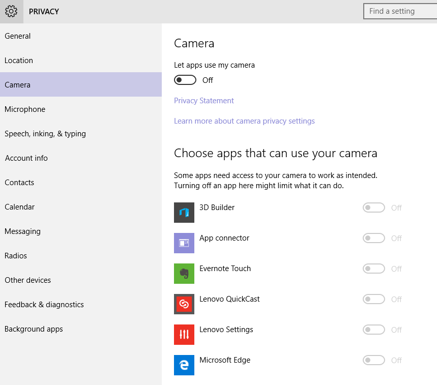This screenshot has width=437, height=385.
Task: Click the Camera page heading
Action: point(194,43)
